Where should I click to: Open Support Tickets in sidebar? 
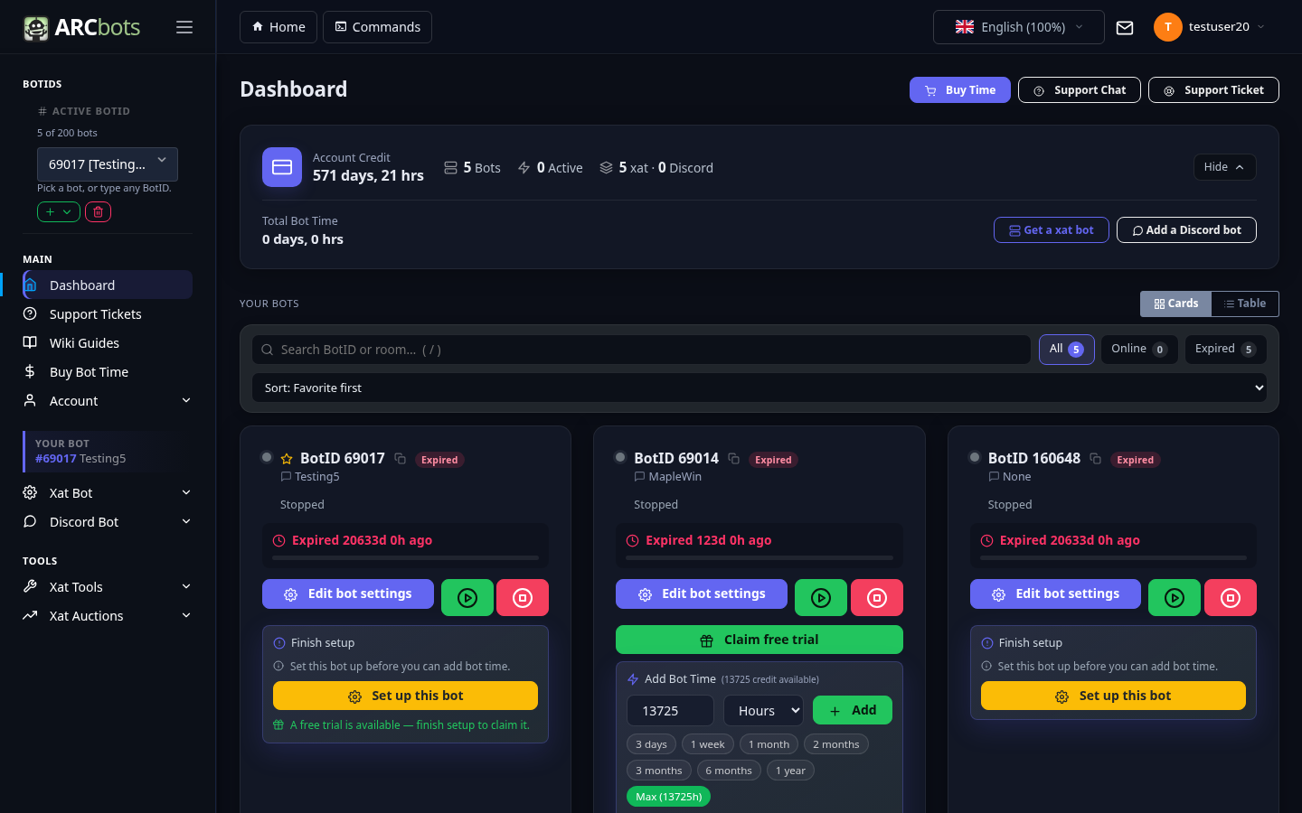click(108, 314)
